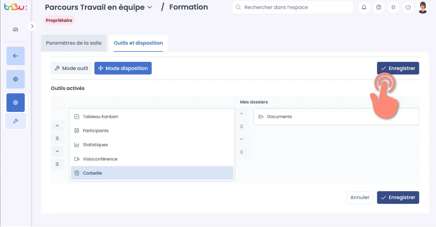Viewport: 436px width, 227px height.
Task: Expand the sidebar with the chevron arrow
Action: 32,26
